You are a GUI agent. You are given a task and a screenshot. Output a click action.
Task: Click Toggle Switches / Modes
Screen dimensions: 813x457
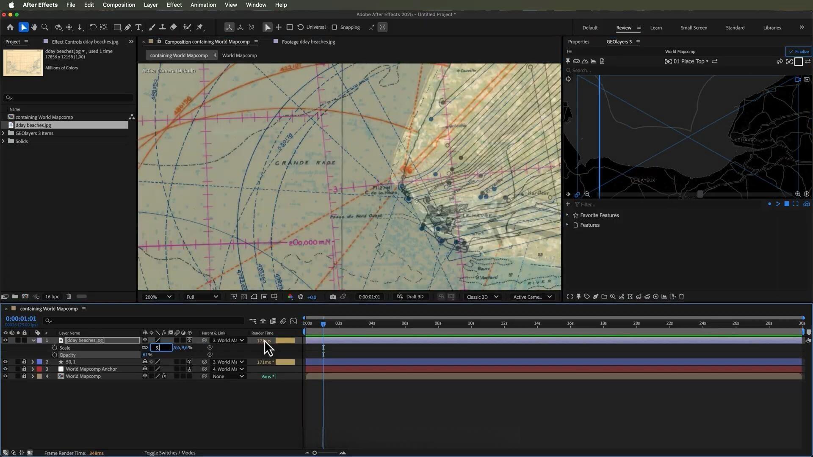[x=170, y=453]
